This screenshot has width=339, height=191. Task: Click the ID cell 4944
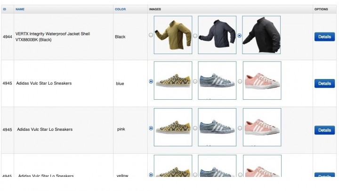tap(8, 37)
